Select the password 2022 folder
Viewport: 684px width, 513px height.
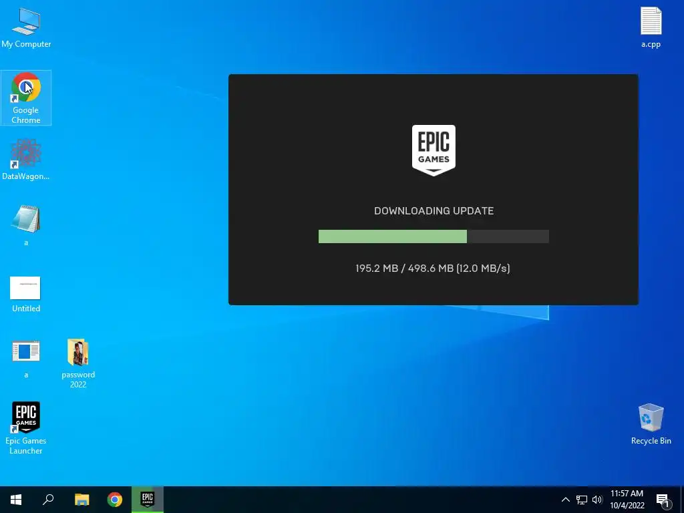78,363
